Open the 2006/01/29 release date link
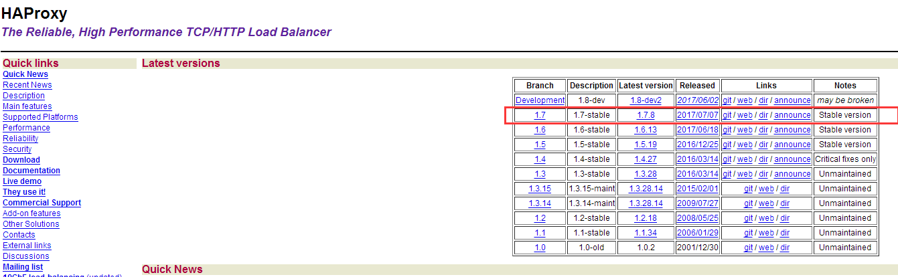The height and width of the screenshot is (277, 898). click(698, 233)
